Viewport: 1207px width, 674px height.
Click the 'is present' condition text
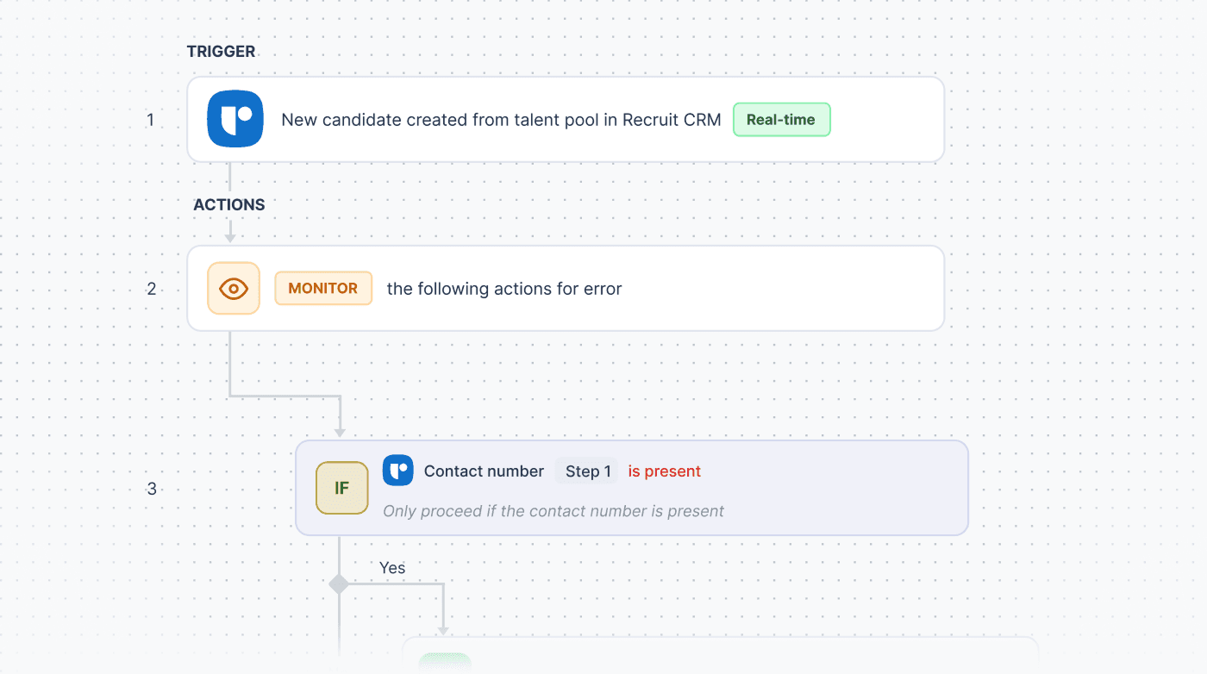point(664,471)
